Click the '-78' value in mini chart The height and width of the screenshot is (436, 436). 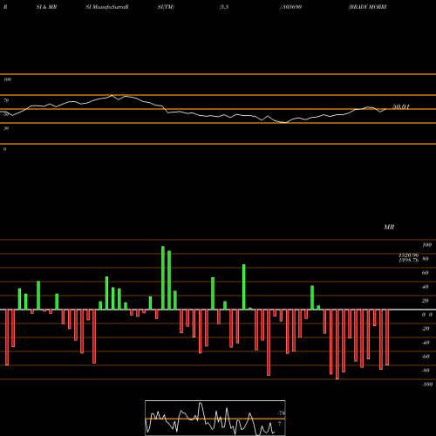click(281, 413)
